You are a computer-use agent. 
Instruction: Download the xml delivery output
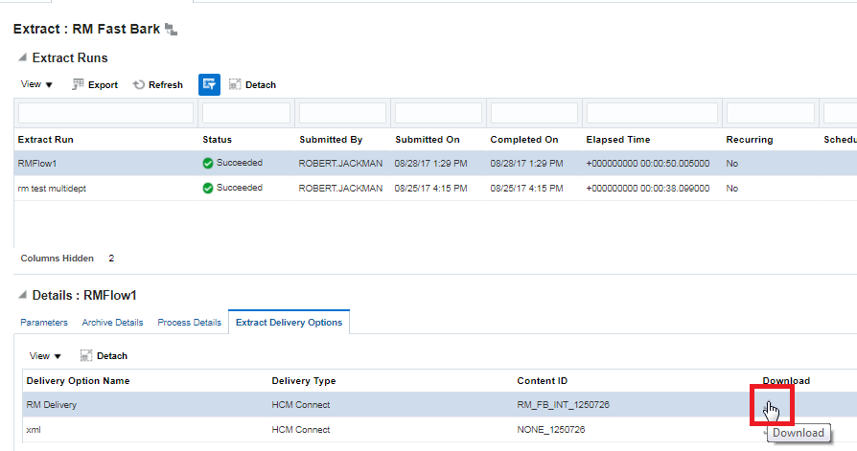coord(767,431)
